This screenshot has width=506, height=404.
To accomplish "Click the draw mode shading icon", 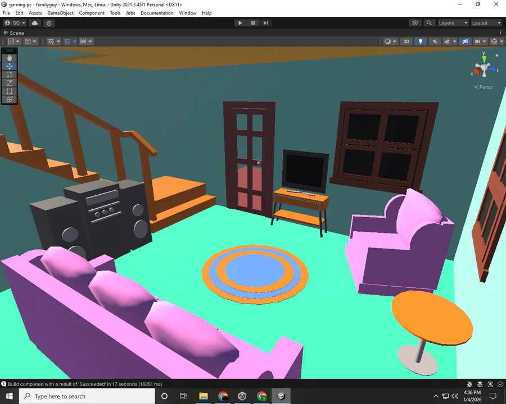I will (387, 41).
